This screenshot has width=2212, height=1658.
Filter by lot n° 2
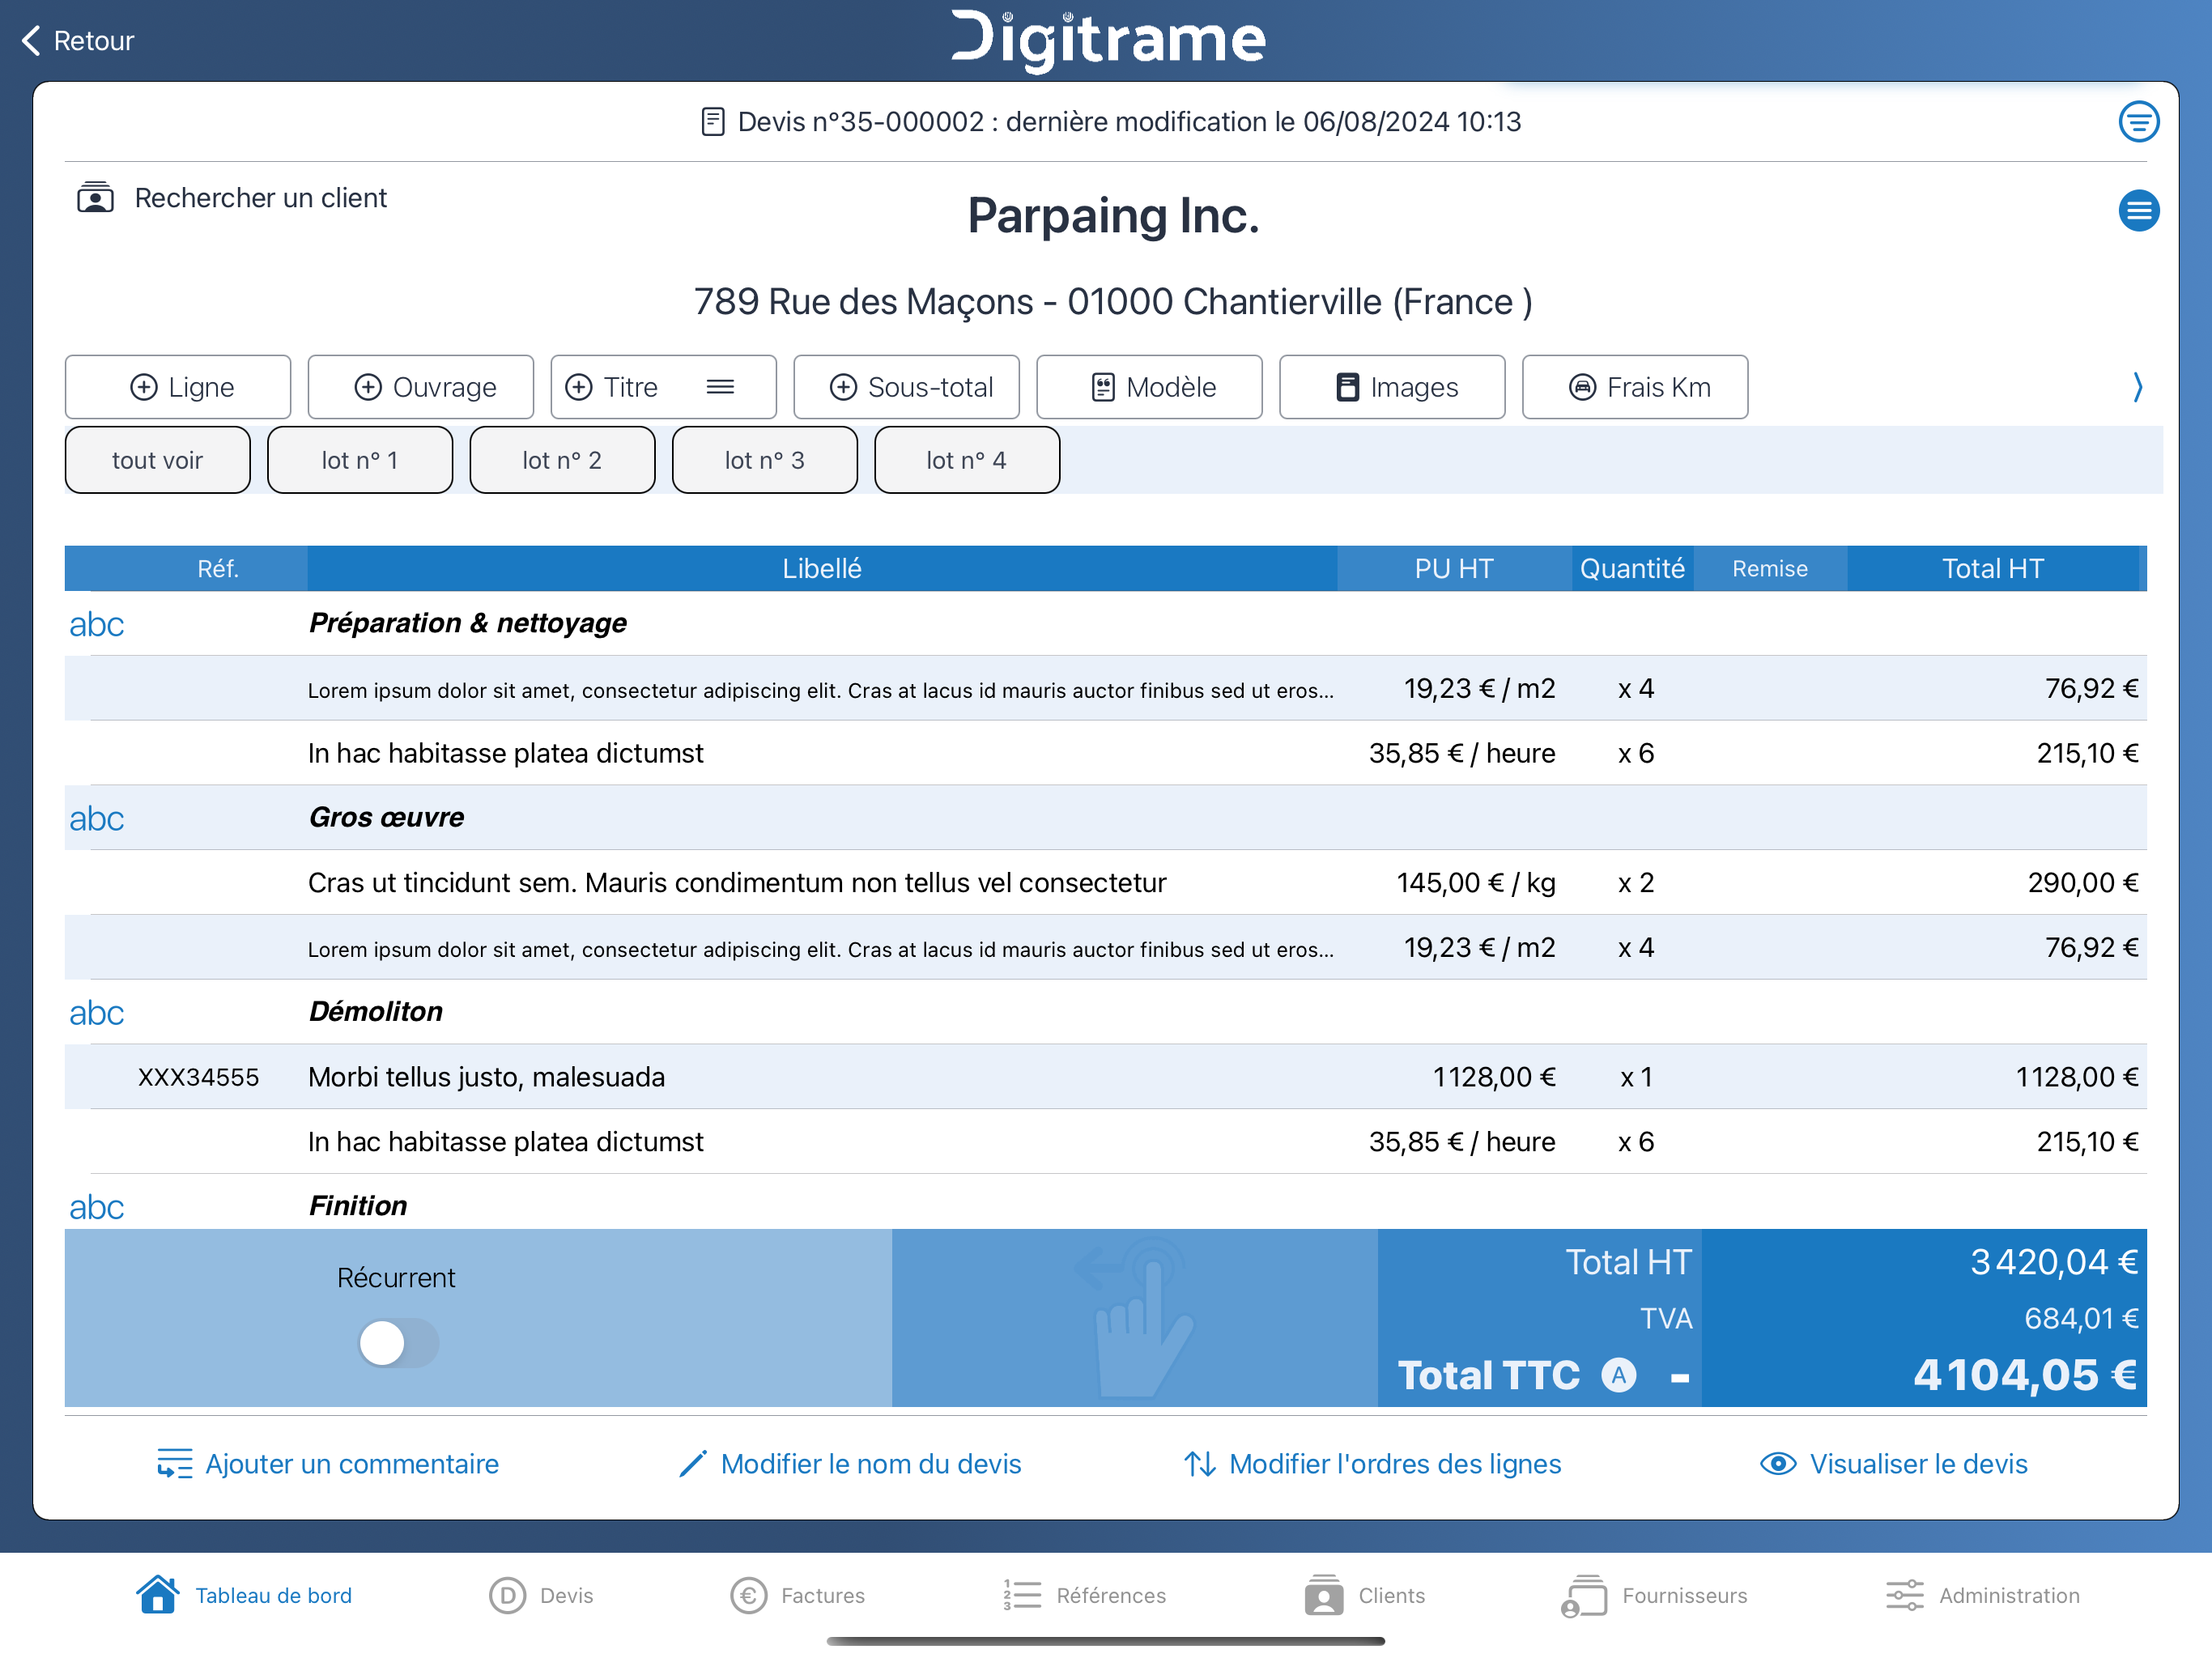pos(562,460)
